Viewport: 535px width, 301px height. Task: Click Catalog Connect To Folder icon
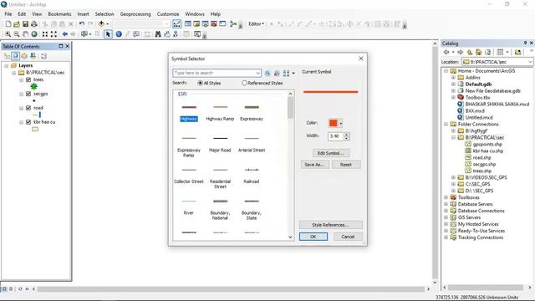pos(518,52)
